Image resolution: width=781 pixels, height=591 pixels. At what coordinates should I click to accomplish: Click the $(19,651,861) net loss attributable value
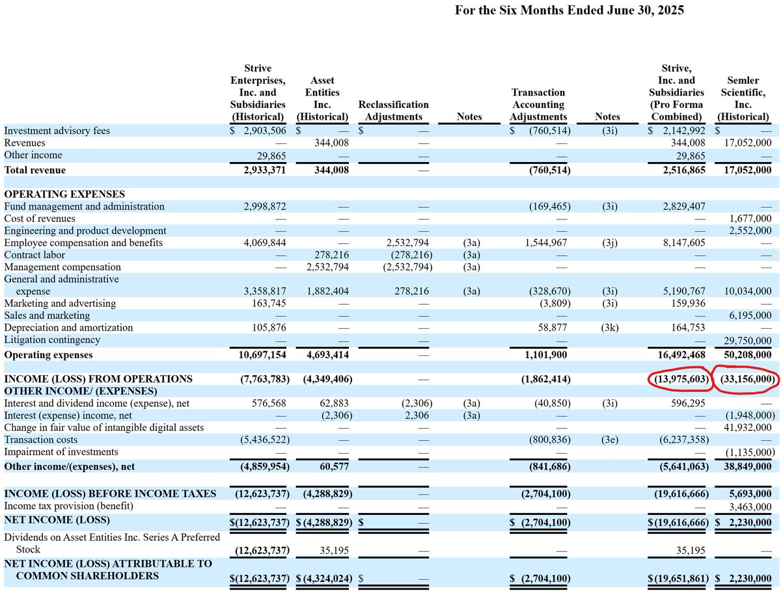tap(677, 578)
